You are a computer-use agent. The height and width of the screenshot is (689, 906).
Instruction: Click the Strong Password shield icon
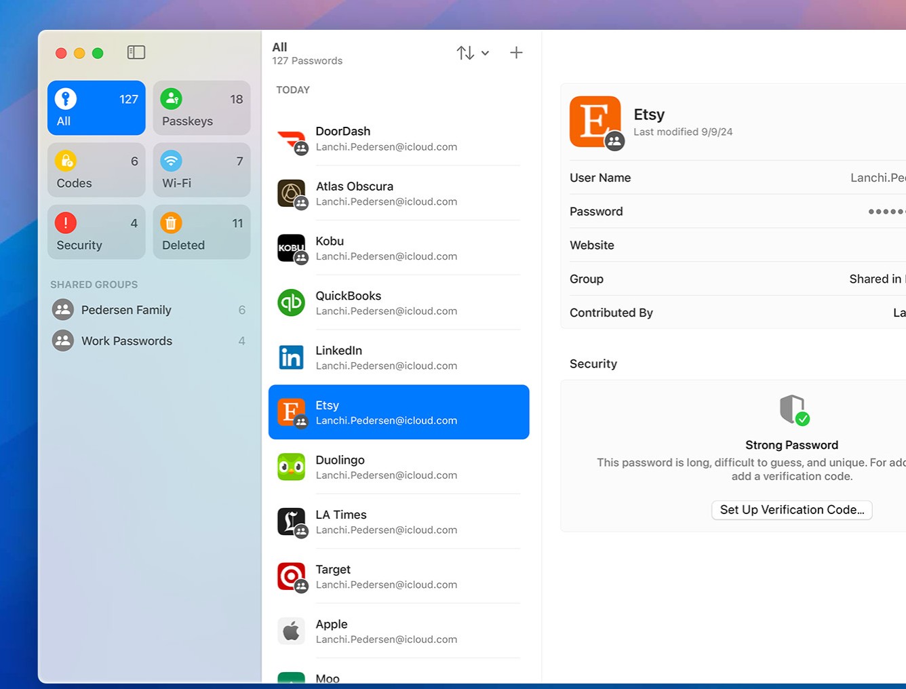pos(793,410)
